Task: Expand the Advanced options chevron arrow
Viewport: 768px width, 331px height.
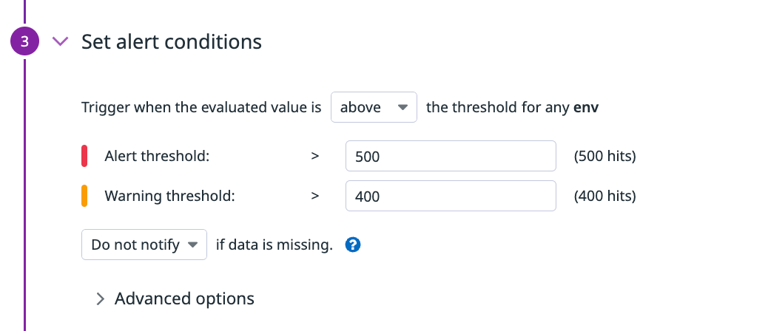Action: [101, 298]
